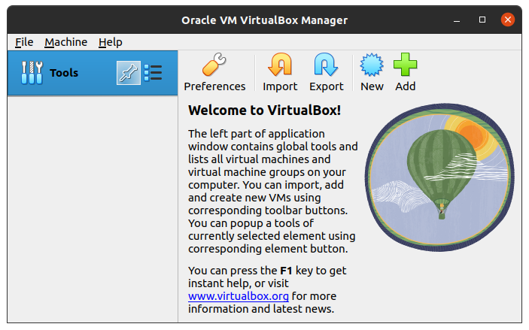Screen dimensions: 529x330
Task: Close the VirtualBox Manager window
Action: point(508,20)
